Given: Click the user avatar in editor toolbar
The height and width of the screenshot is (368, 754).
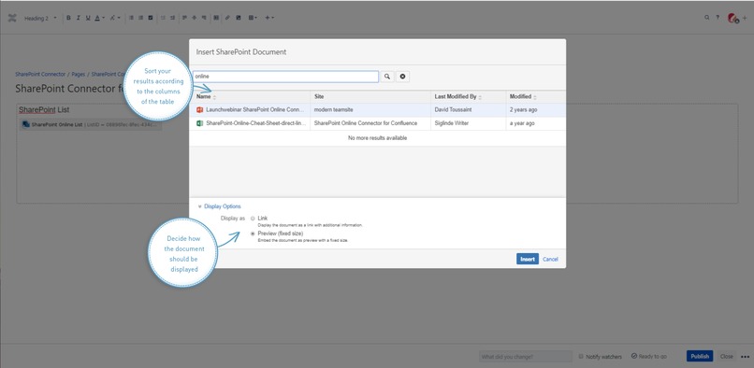Looking at the screenshot, I should pos(732,19).
